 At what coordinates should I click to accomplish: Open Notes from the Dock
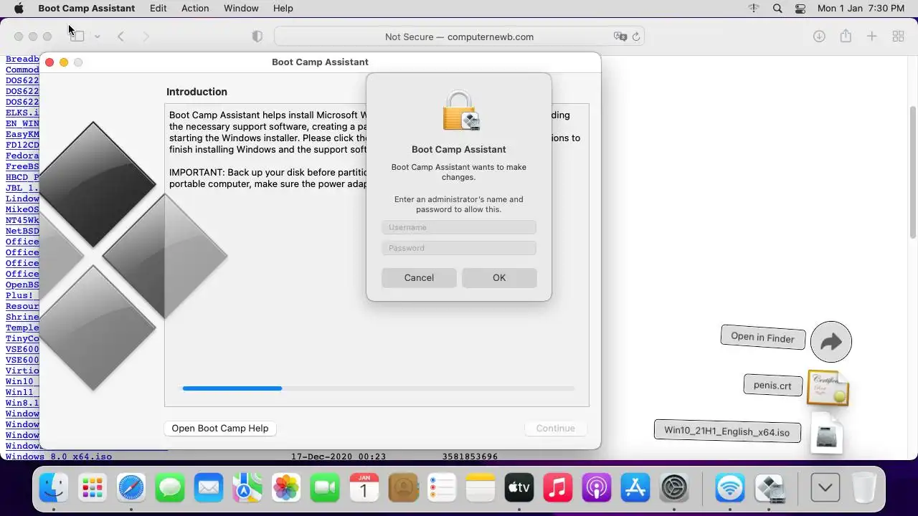pos(481,488)
